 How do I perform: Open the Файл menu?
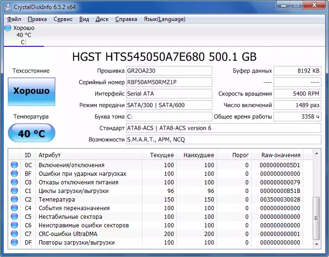coord(14,19)
